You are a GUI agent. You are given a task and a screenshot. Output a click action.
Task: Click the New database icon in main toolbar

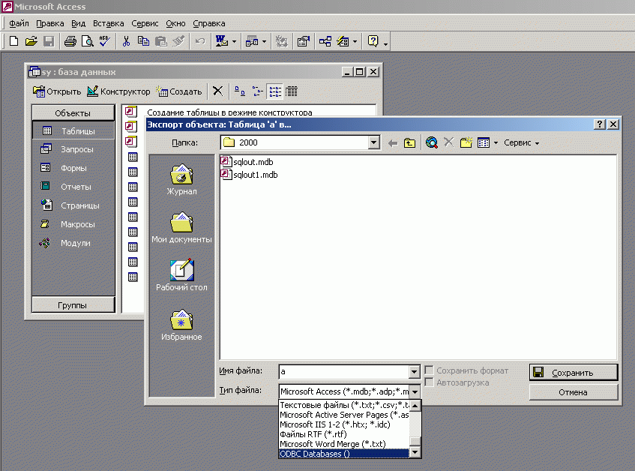(13, 41)
